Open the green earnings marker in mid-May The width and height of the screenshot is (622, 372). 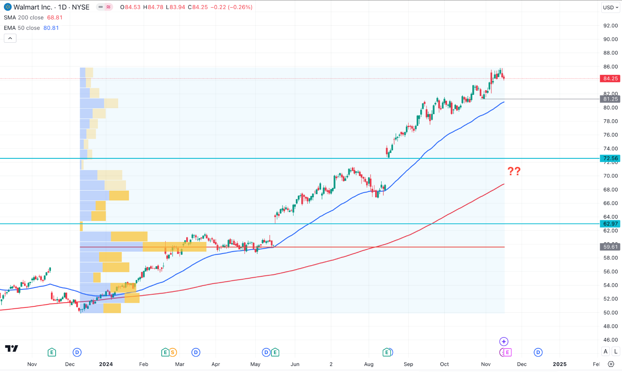point(275,353)
